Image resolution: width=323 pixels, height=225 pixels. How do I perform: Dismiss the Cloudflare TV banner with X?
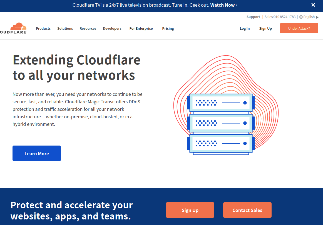pyautogui.click(x=313, y=5)
